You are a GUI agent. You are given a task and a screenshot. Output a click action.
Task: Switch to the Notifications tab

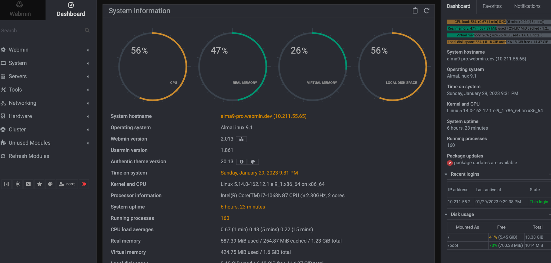(x=527, y=6)
